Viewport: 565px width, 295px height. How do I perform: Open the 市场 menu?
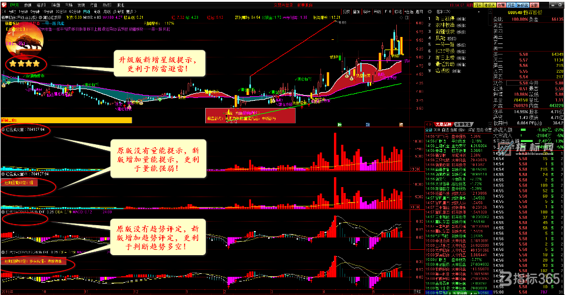pos(69,5)
